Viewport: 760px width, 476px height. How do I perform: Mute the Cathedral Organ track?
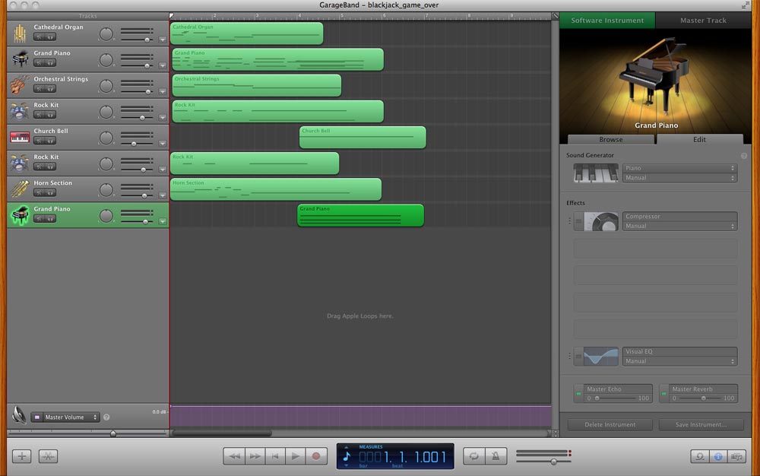pyautogui.click(x=40, y=36)
